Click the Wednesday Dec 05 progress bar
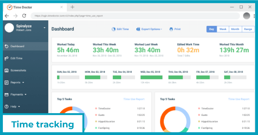 pyautogui.click(x=151, y=77)
